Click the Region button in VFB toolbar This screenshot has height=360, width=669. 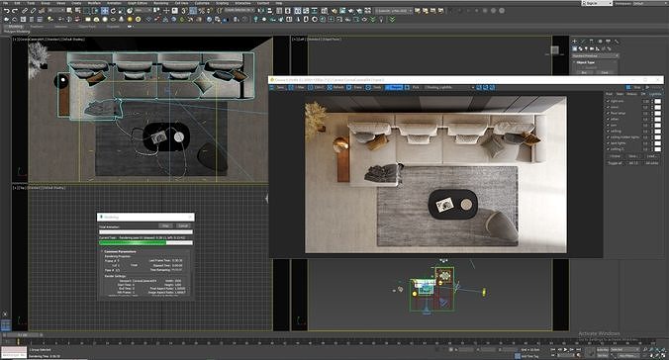coord(394,87)
